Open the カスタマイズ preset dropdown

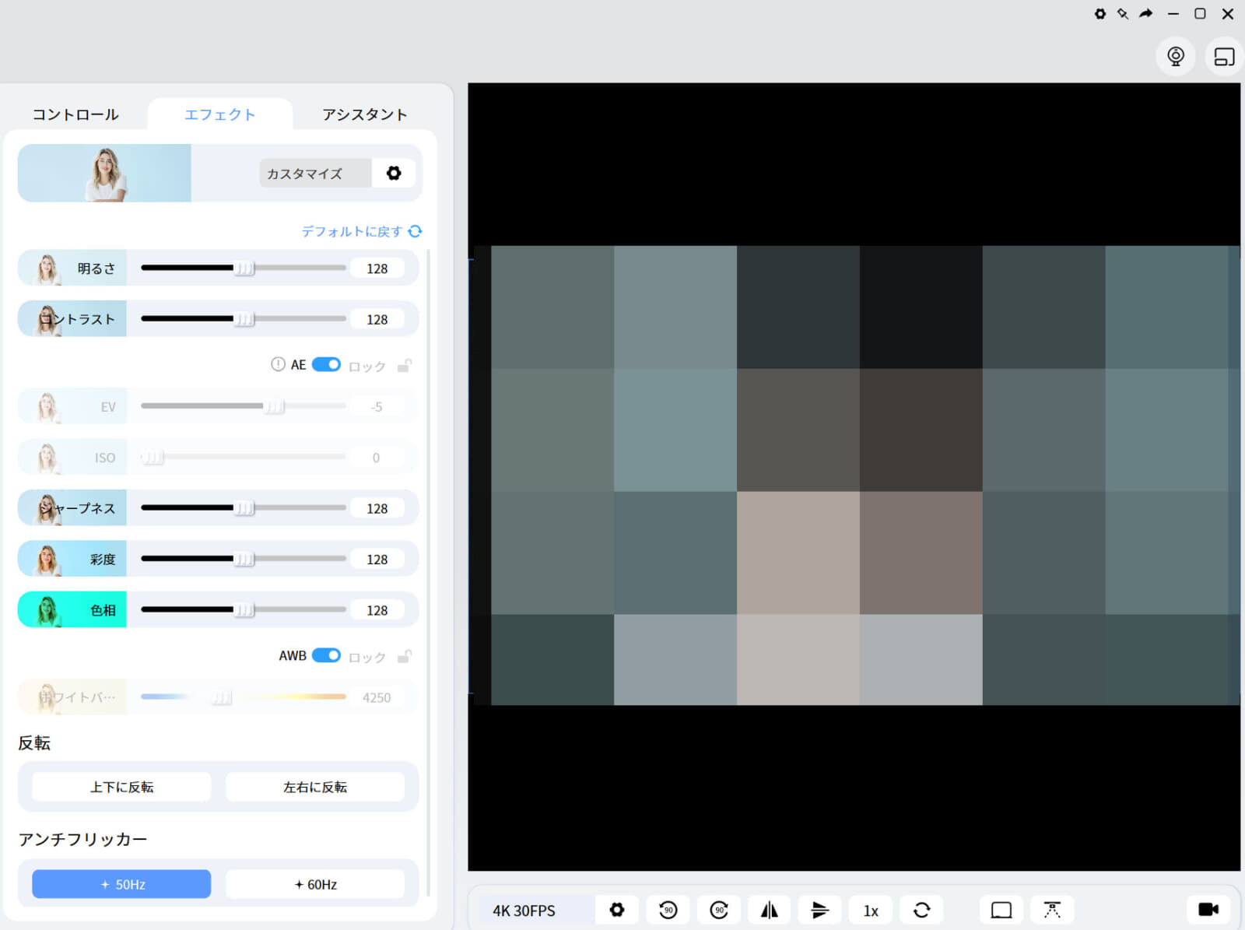pyautogui.click(x=314, y=174)
